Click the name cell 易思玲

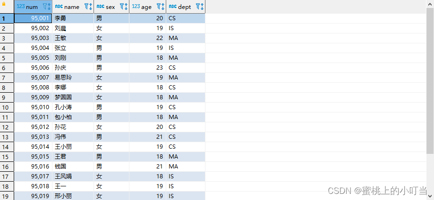click(x=73, y=78)
